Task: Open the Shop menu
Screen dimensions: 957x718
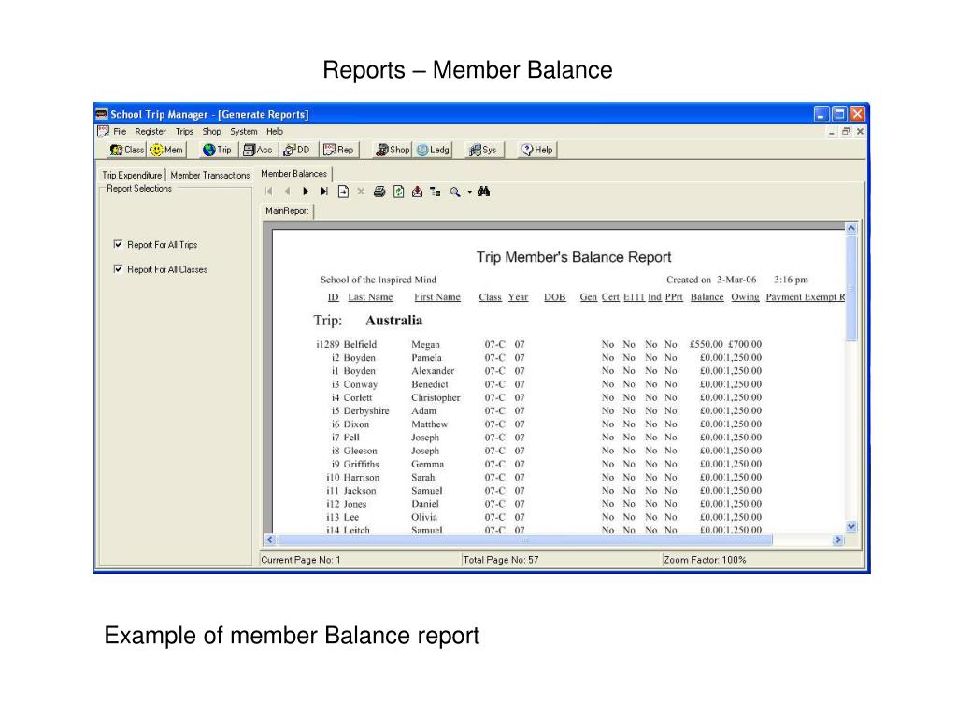Action: tap(212, 131)
